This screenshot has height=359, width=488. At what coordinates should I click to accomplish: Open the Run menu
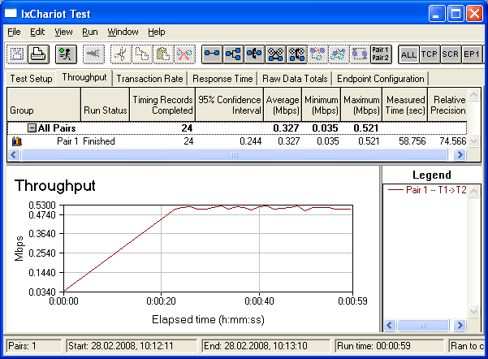[90, 32]
